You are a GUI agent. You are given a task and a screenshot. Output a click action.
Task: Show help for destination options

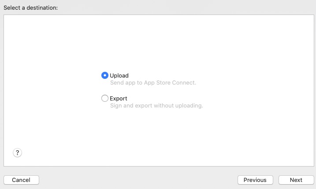pos(17,153)
